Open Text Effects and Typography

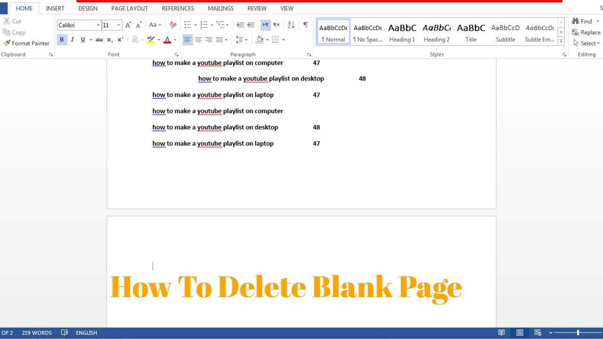coord(135,40)
